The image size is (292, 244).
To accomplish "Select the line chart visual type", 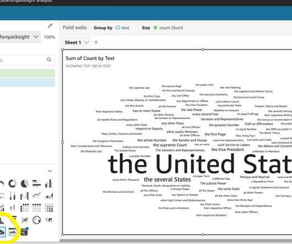I will [36, 195].
